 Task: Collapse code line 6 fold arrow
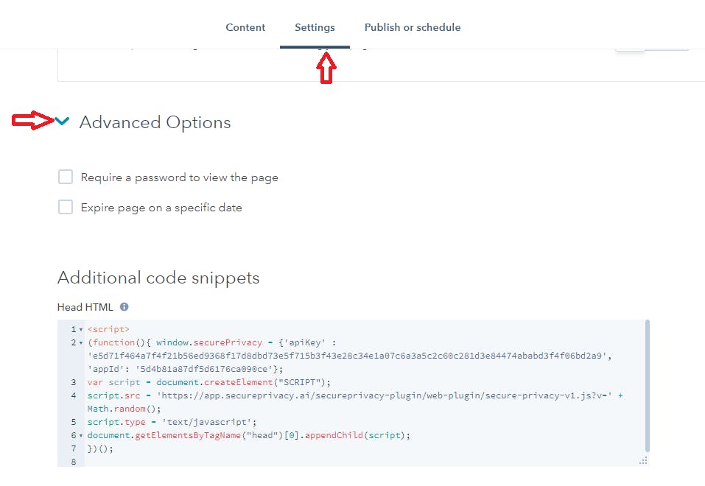pos(81,436)
